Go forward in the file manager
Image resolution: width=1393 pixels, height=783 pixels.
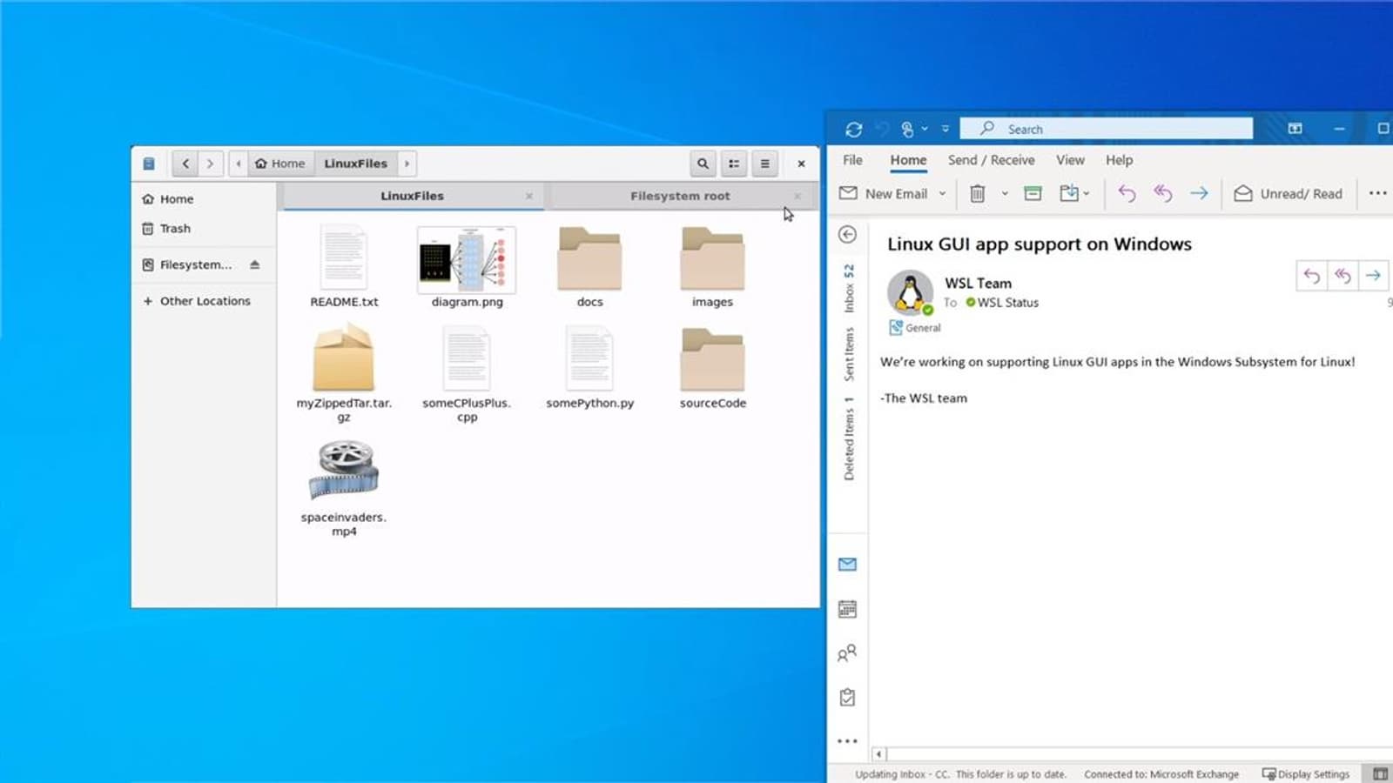point(210,164)
